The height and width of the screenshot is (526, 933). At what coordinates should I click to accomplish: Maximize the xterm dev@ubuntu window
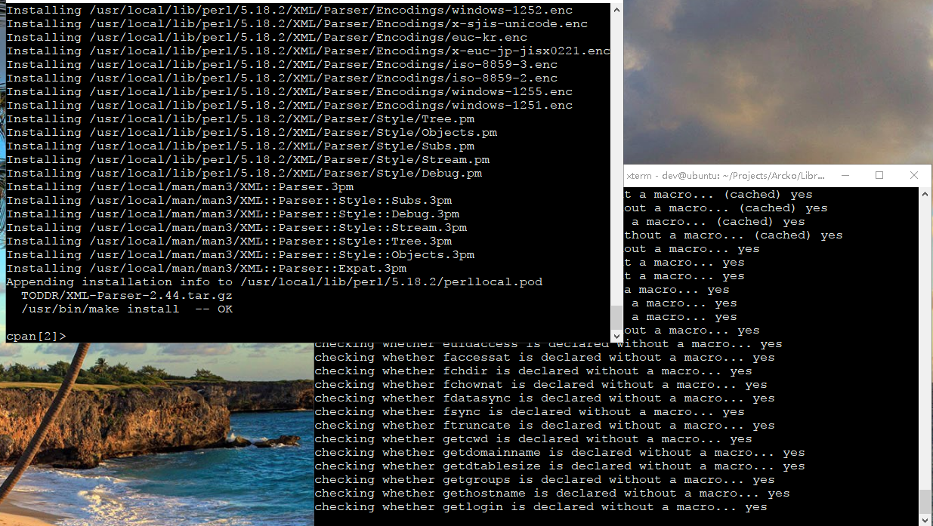(879, 175)
